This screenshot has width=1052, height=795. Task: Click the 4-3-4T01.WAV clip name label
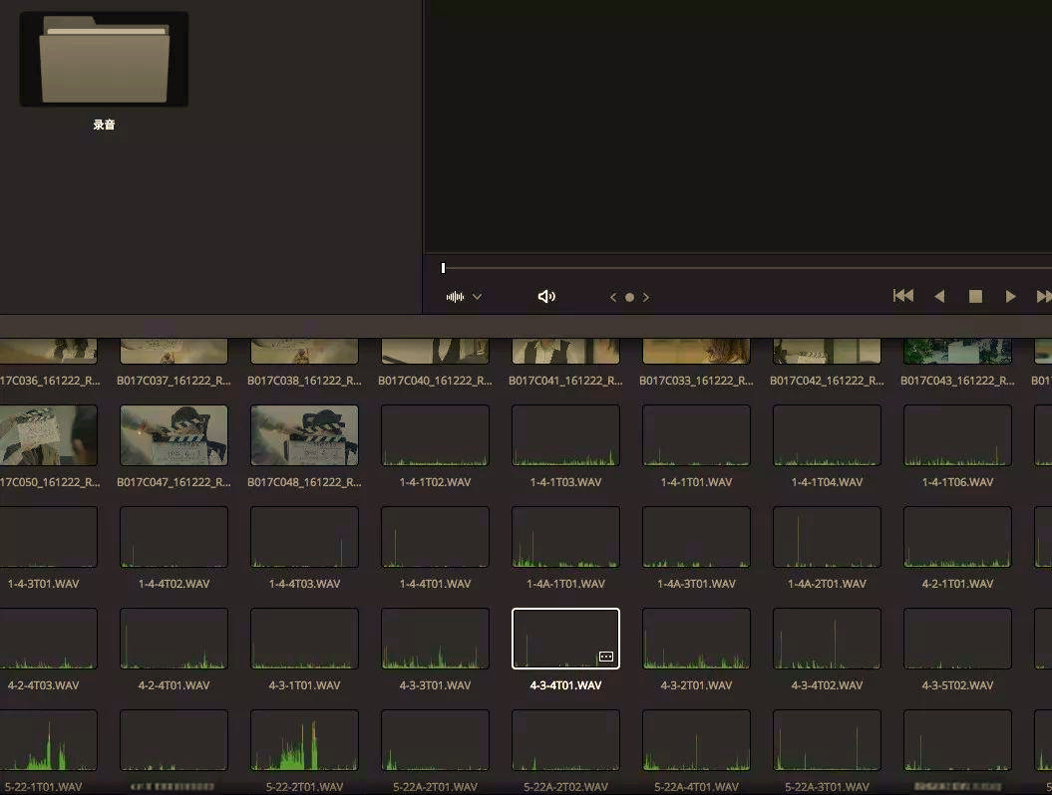pos(565,685)
